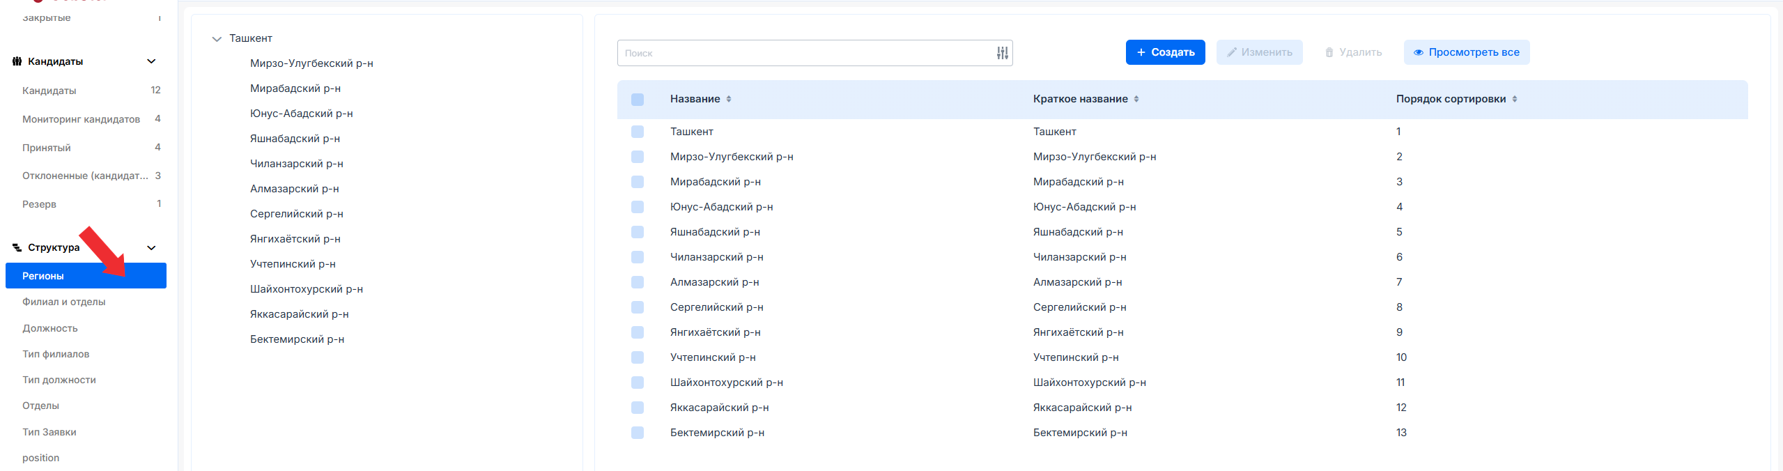1783x471 pixels.
Task: Collapse the Ташкент tree node
Action: 217,39
